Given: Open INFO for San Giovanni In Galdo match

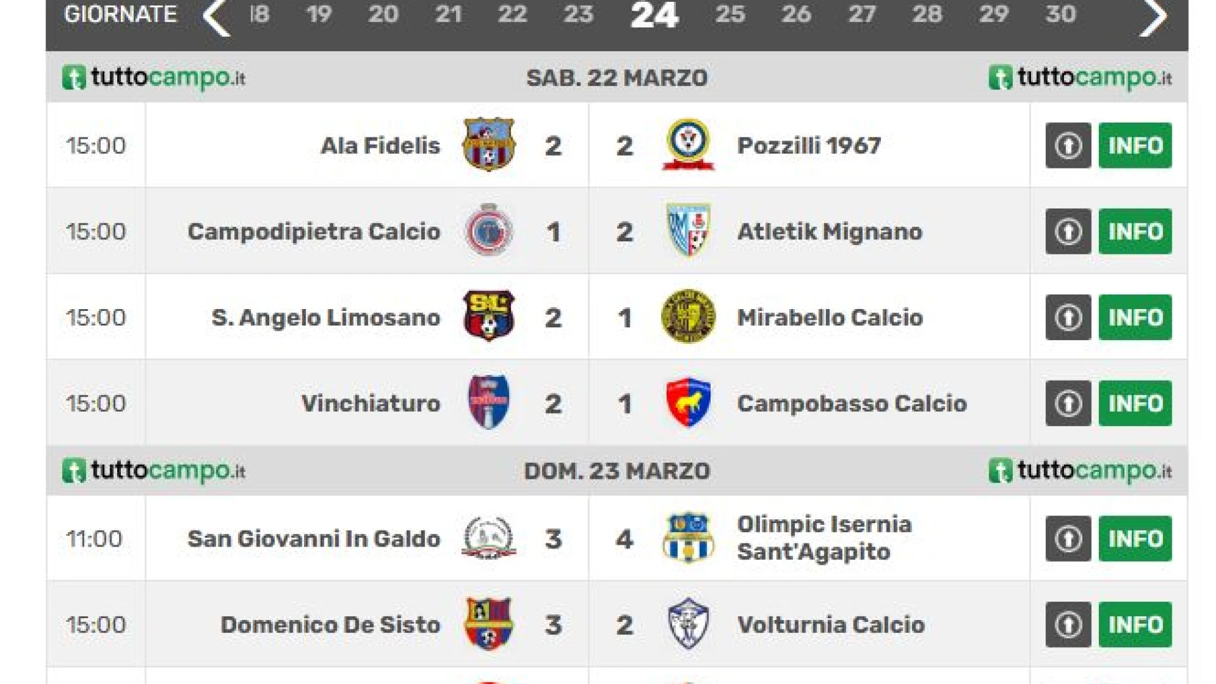Looking at the screenshot, I should coord(1135,538).
